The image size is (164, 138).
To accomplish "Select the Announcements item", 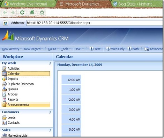I will 26,105.
